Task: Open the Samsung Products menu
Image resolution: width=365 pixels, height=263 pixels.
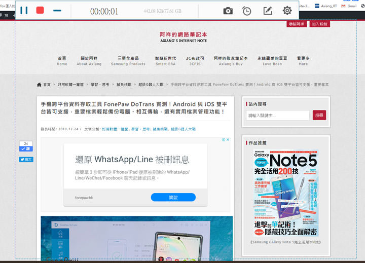Action: (x=128, y=61)
